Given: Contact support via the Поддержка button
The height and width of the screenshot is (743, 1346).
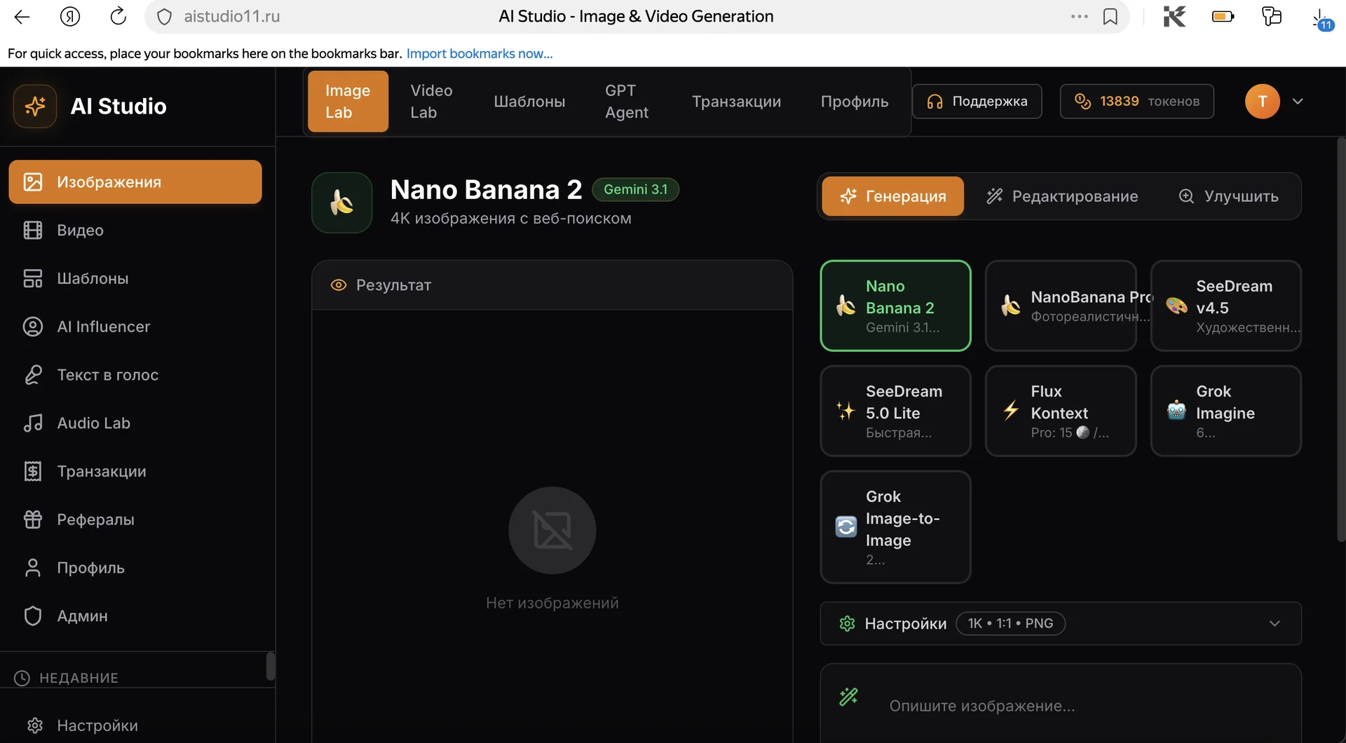Looking at the screenshot, I should point(977,102).
